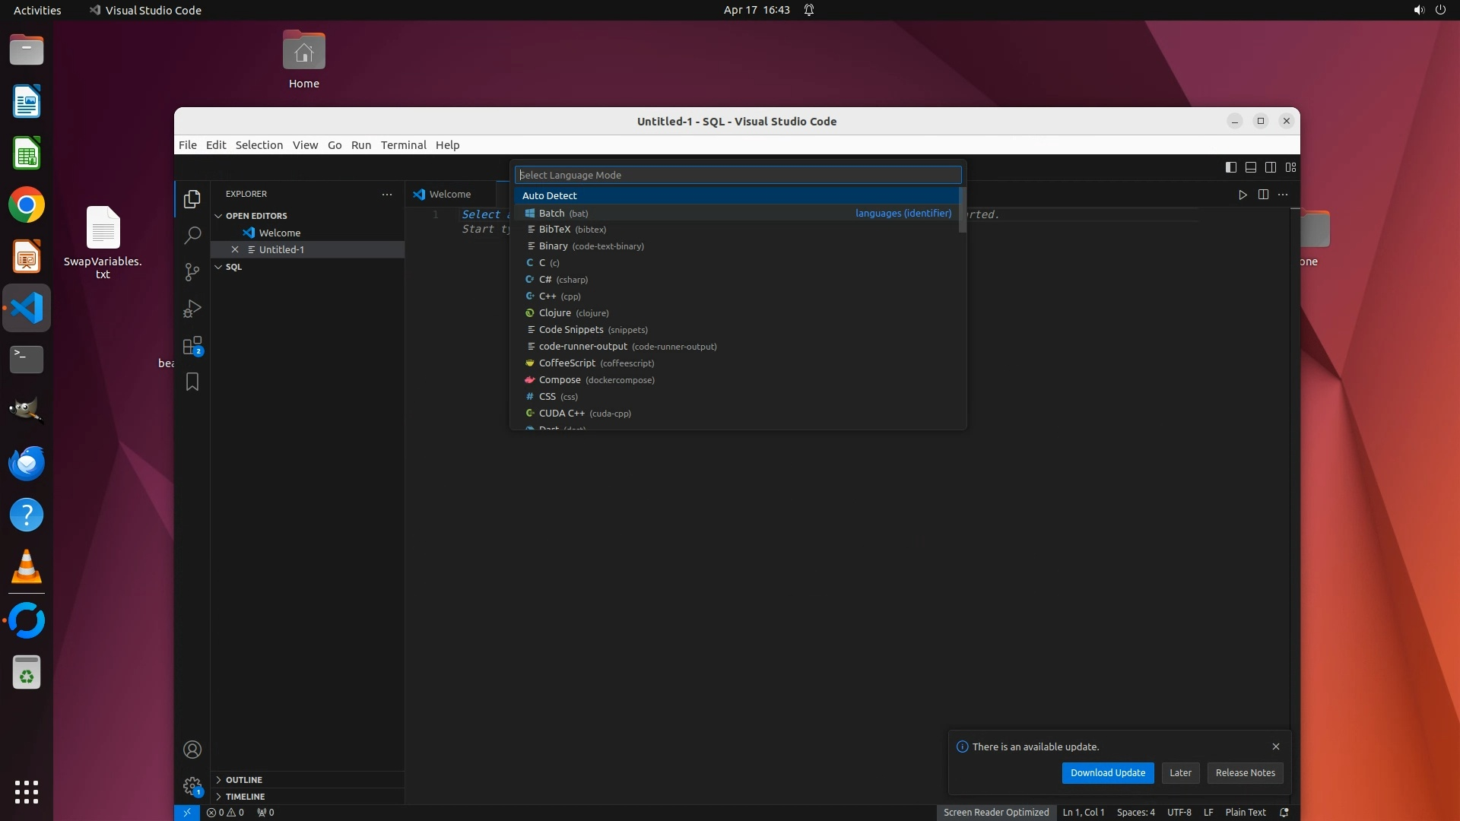Open the Bookmarks view in activity bar
The width and height of the screenshot is (1460, 821).
(192, 382)
